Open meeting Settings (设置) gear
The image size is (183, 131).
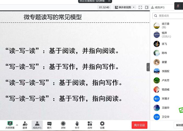102,123
